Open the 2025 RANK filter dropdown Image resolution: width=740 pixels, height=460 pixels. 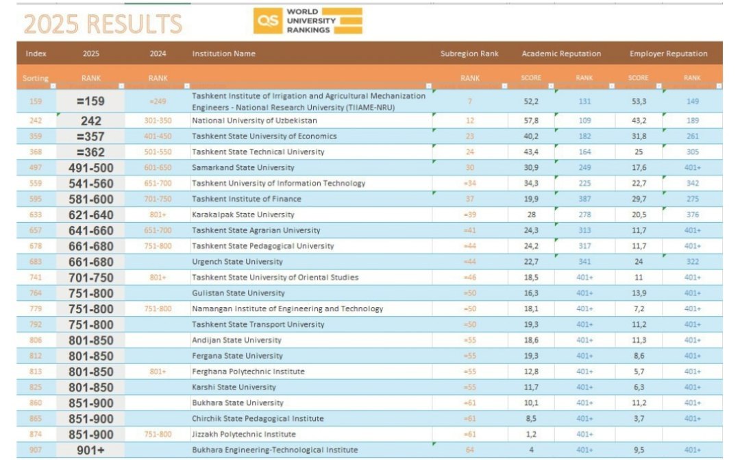[121, 86]
